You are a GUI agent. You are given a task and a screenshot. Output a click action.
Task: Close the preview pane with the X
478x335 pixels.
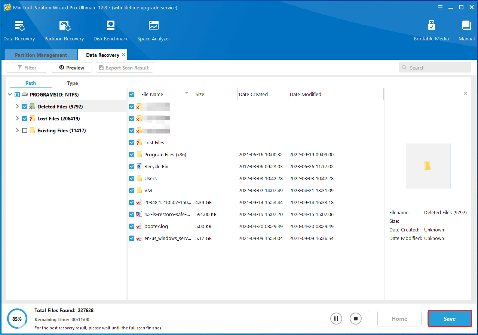click(x=466, y=93)
